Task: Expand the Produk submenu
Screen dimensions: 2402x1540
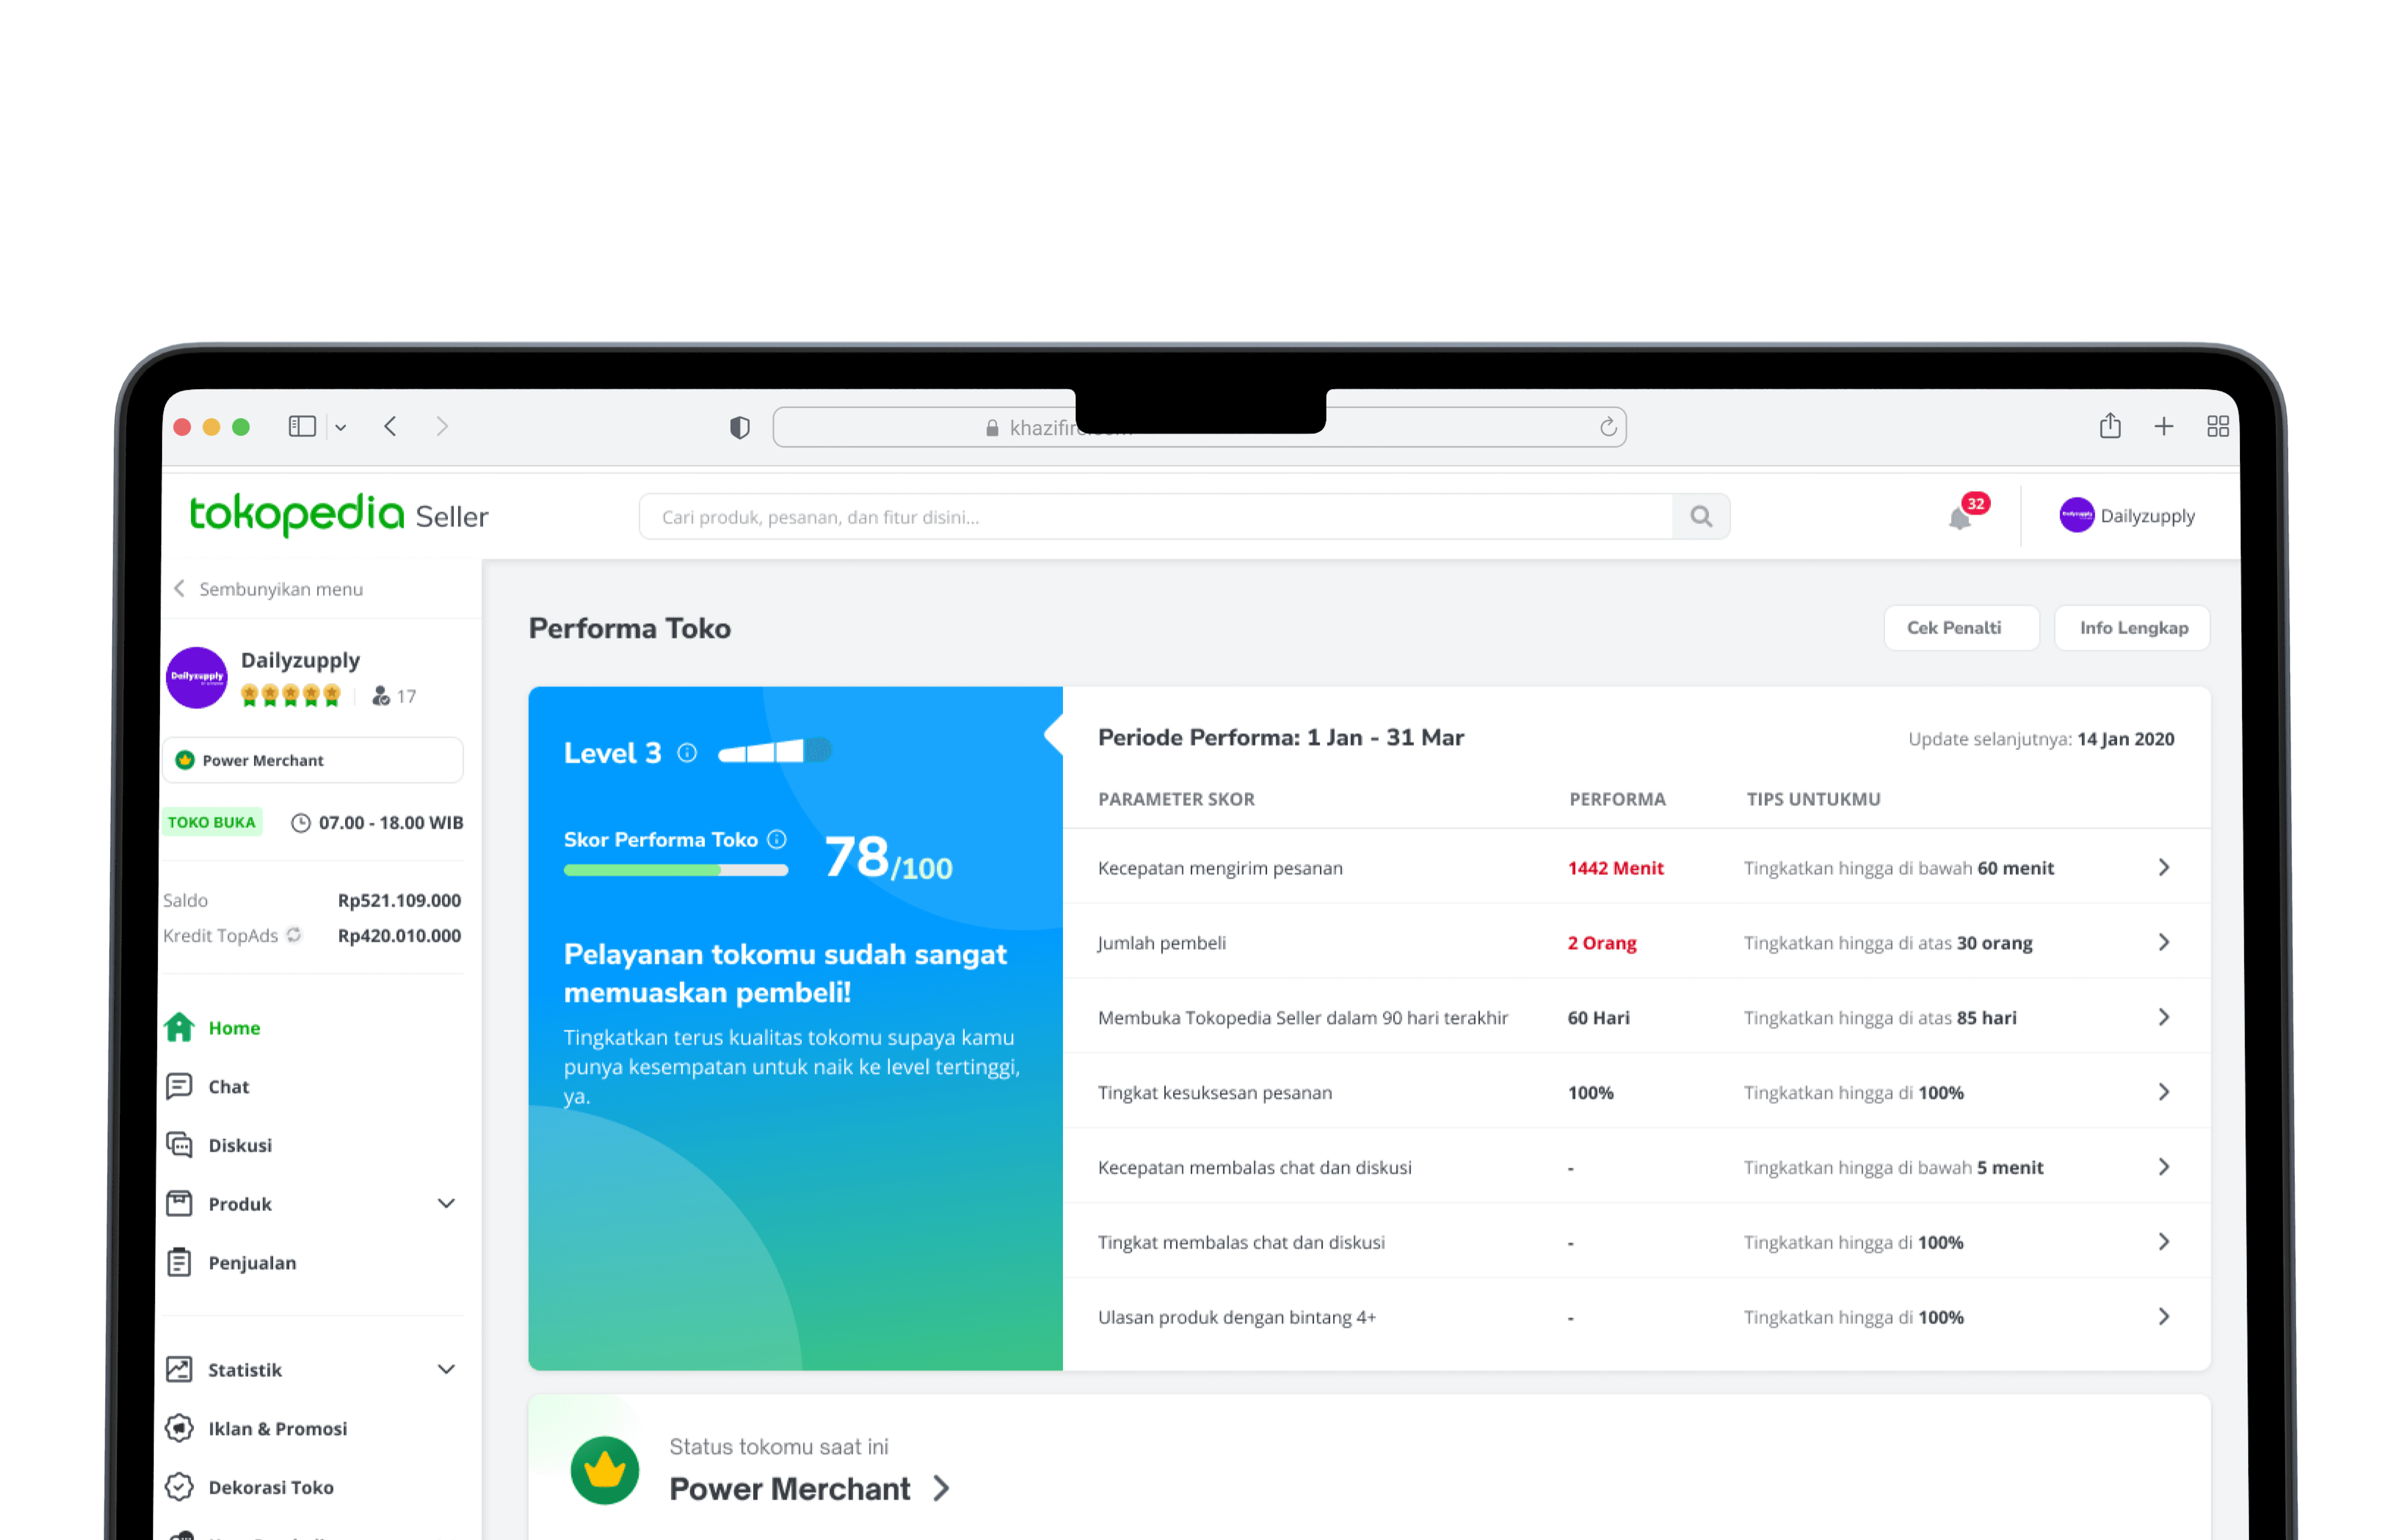Action: 446,1203
